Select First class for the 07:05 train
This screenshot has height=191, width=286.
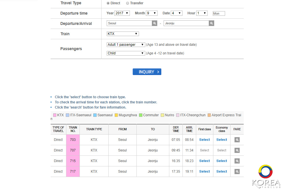pos(204,140)
